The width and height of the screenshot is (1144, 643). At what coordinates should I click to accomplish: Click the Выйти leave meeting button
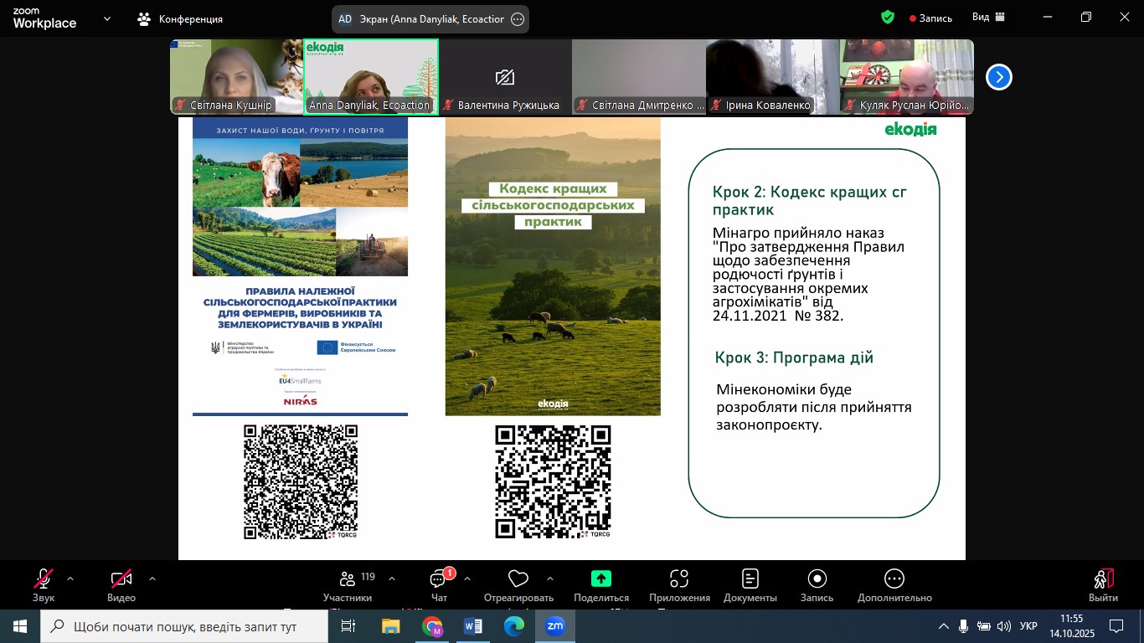pyautogui.click(x=1103, y=584)
